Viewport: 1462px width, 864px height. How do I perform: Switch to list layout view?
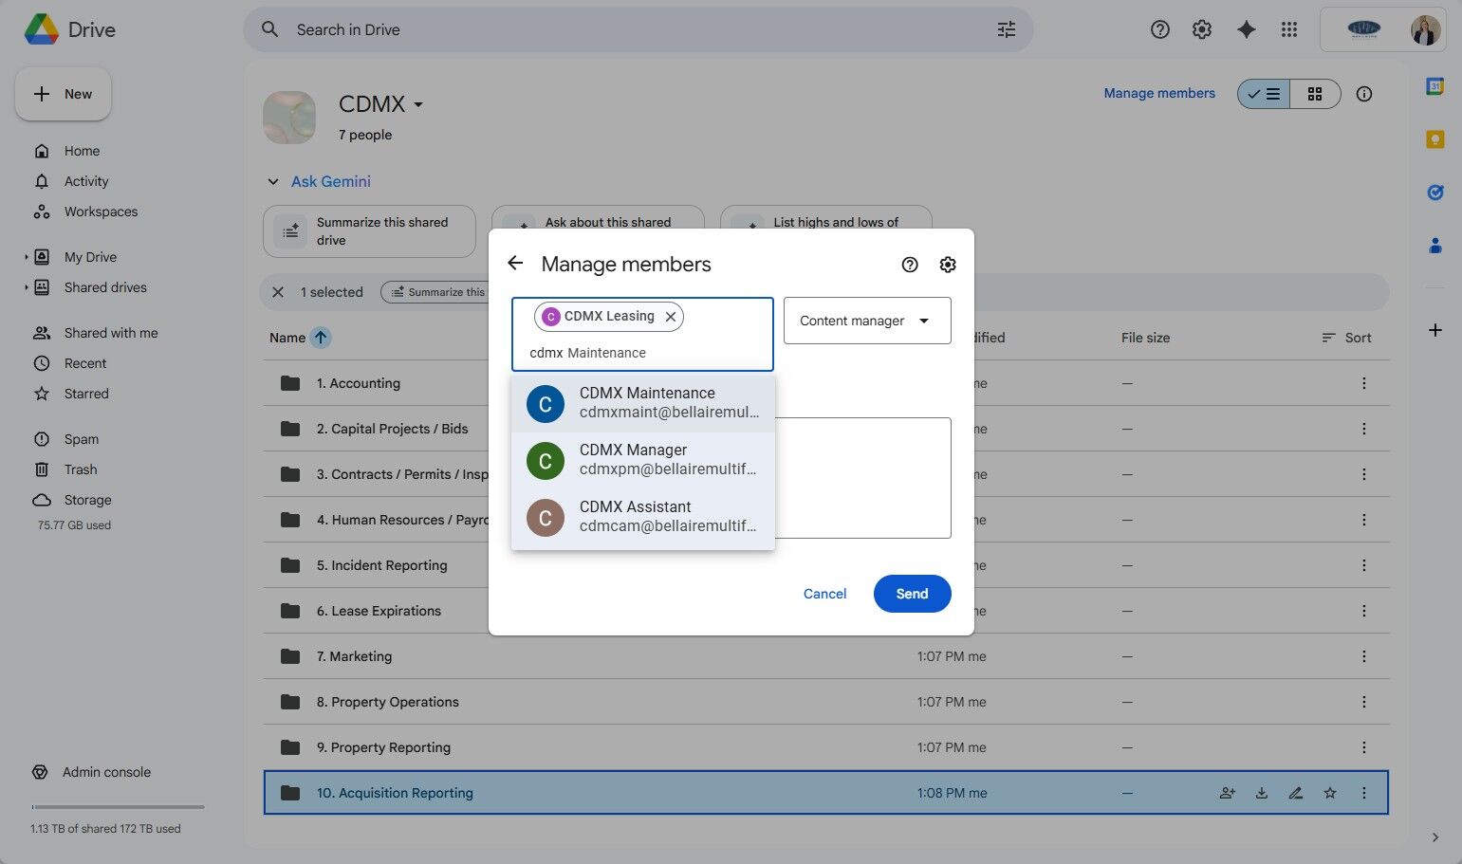click(x=1264, y=94)
